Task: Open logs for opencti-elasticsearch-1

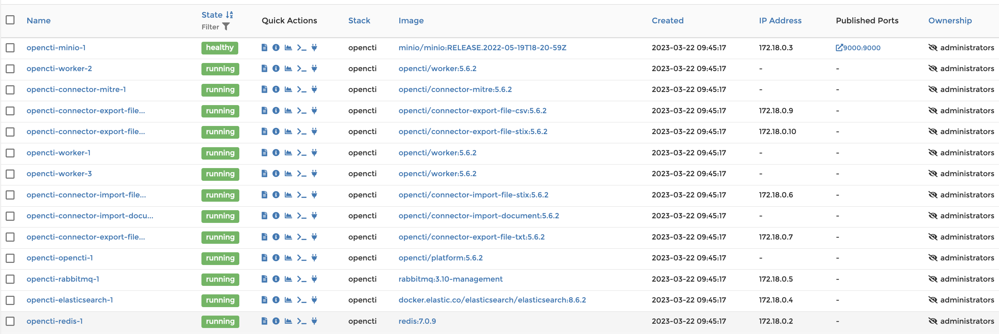Action: pos(264,300)
